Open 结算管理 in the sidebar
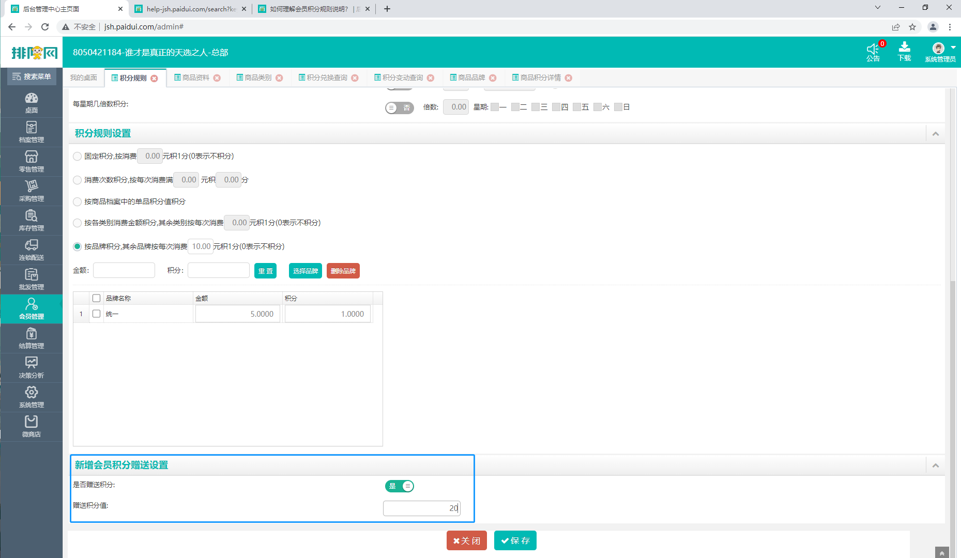The height and width of the screenshot is (558, 961). (32, 338)
